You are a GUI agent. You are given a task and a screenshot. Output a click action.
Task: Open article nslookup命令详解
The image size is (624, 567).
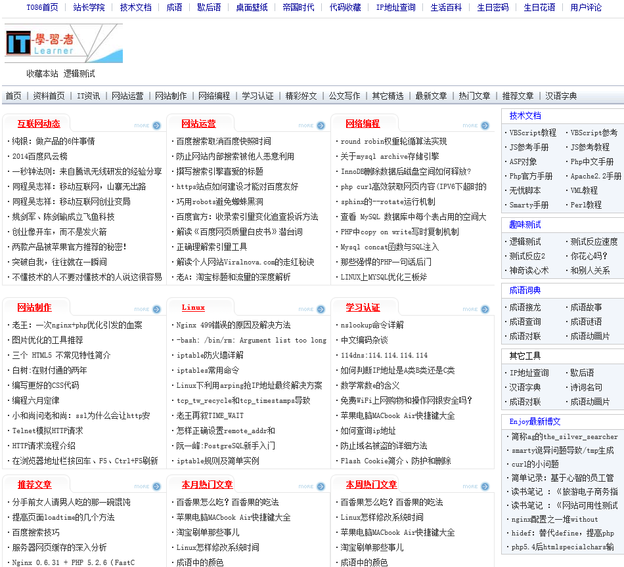[x=372, y=325]
